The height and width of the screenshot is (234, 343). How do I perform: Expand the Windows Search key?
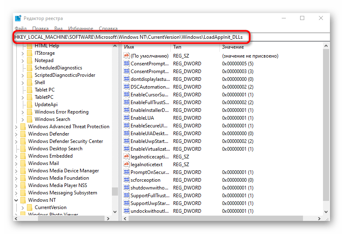tap(23, 120)
